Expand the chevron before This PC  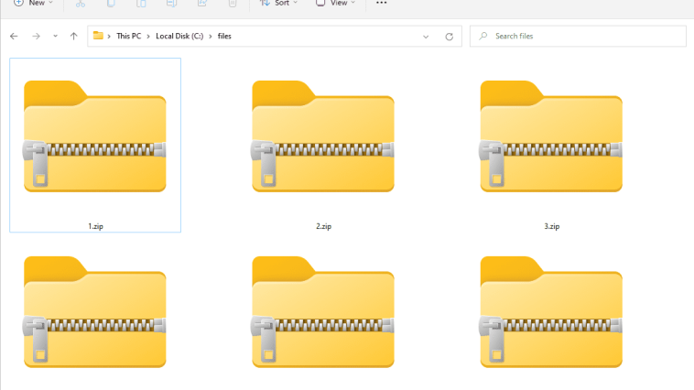(109, 37)
